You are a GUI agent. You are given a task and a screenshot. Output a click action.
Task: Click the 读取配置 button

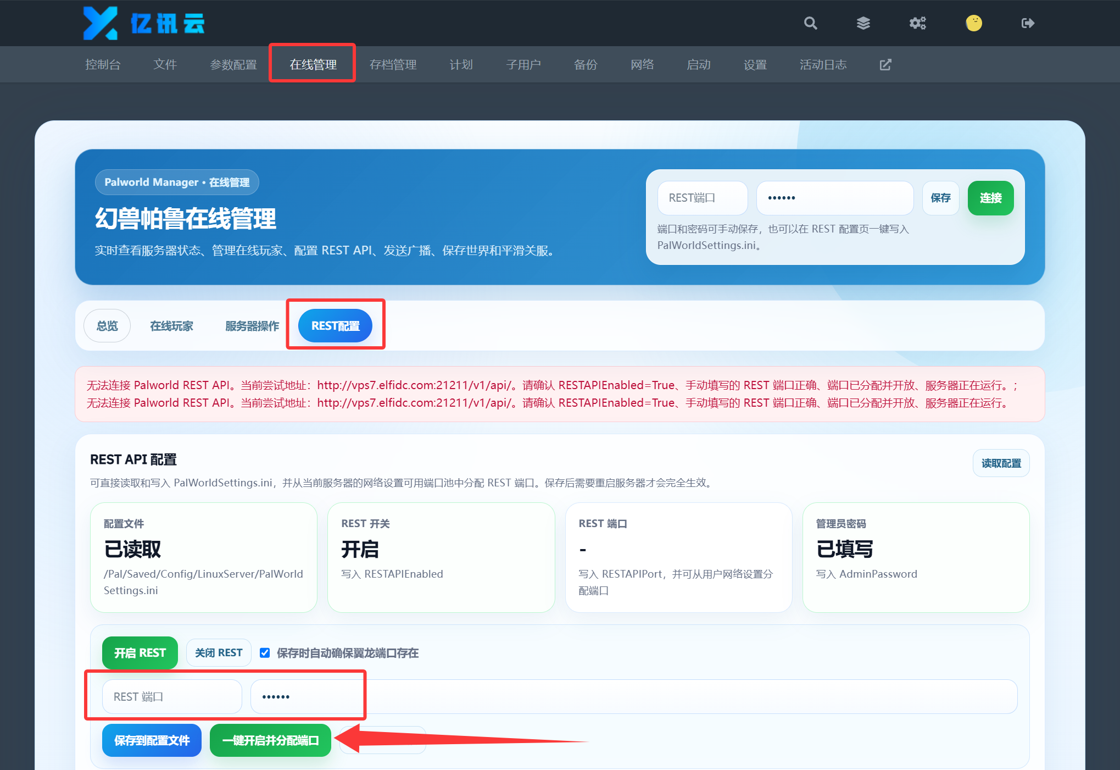coord(1001,463)
